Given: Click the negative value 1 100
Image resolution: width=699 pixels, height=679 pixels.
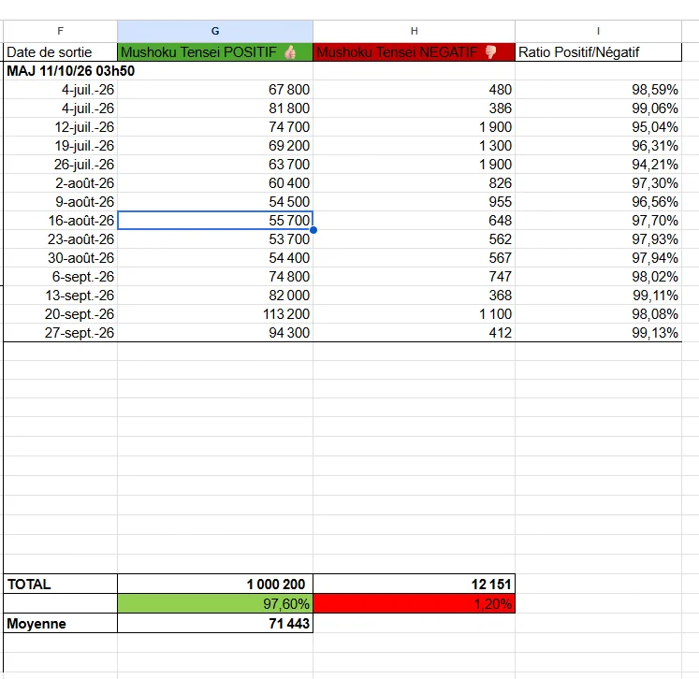Looking at the screenshot, I should coord(415,314).
